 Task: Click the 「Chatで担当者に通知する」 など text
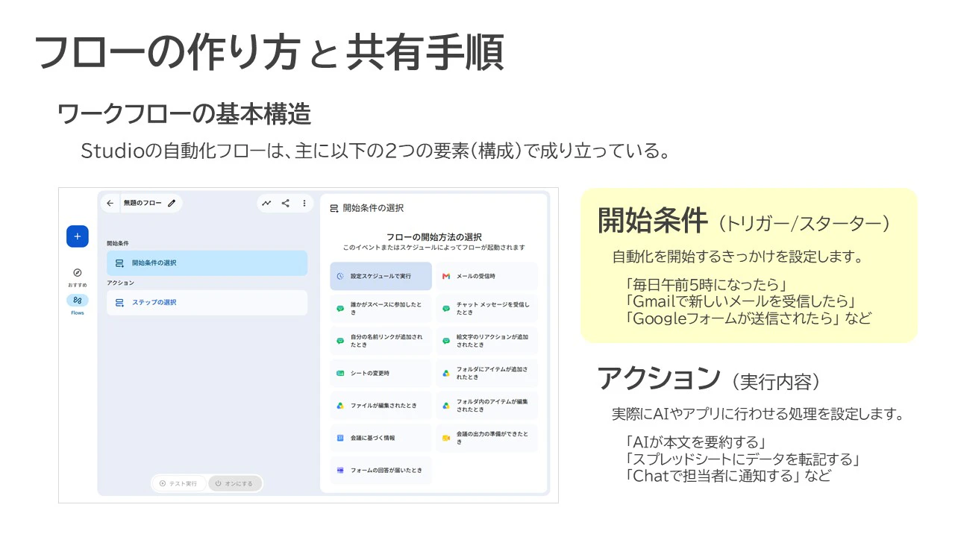point(728,476)
